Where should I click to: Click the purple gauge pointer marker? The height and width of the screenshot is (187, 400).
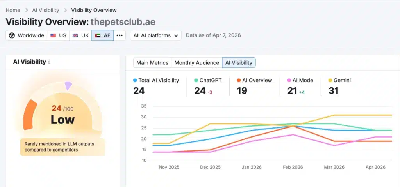click(x=68, y=86)
